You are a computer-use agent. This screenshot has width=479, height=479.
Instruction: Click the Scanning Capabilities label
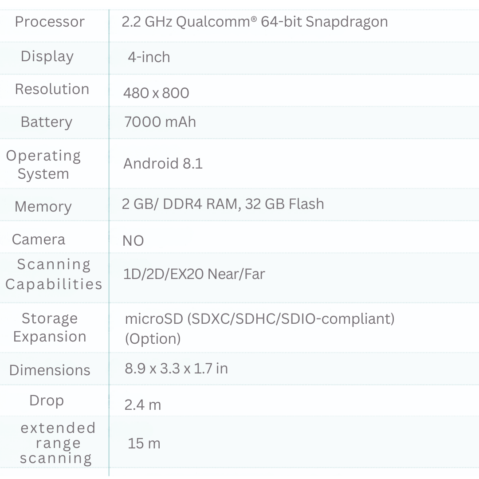point(54,274)
